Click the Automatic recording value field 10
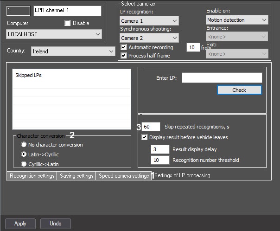The width and height of the screenshot is (280, 231). [x=193, y=47]
